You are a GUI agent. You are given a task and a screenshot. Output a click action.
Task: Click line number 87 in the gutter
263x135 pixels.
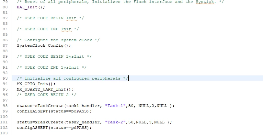pyautogui.click(x=5, y=45)
